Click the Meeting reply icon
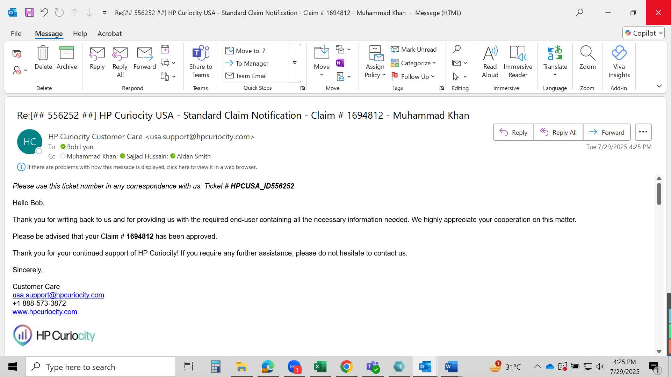This screenshot has width=671, height=377. coord(165,49)
